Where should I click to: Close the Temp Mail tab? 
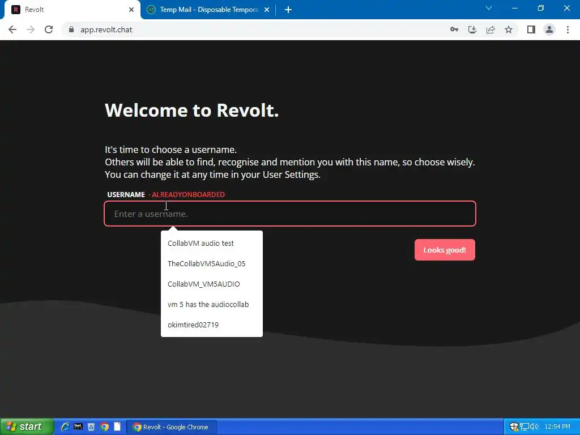pos(267,10)
